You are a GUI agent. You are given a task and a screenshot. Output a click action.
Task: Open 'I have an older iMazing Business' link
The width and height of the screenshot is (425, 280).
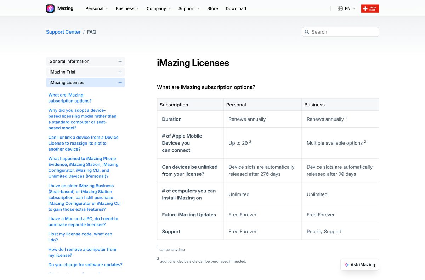pos(85,198)
